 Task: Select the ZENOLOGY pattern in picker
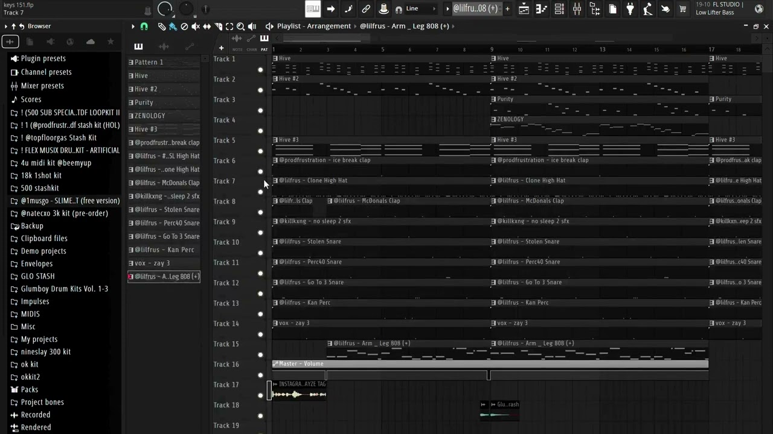click(x=164, y=116)
